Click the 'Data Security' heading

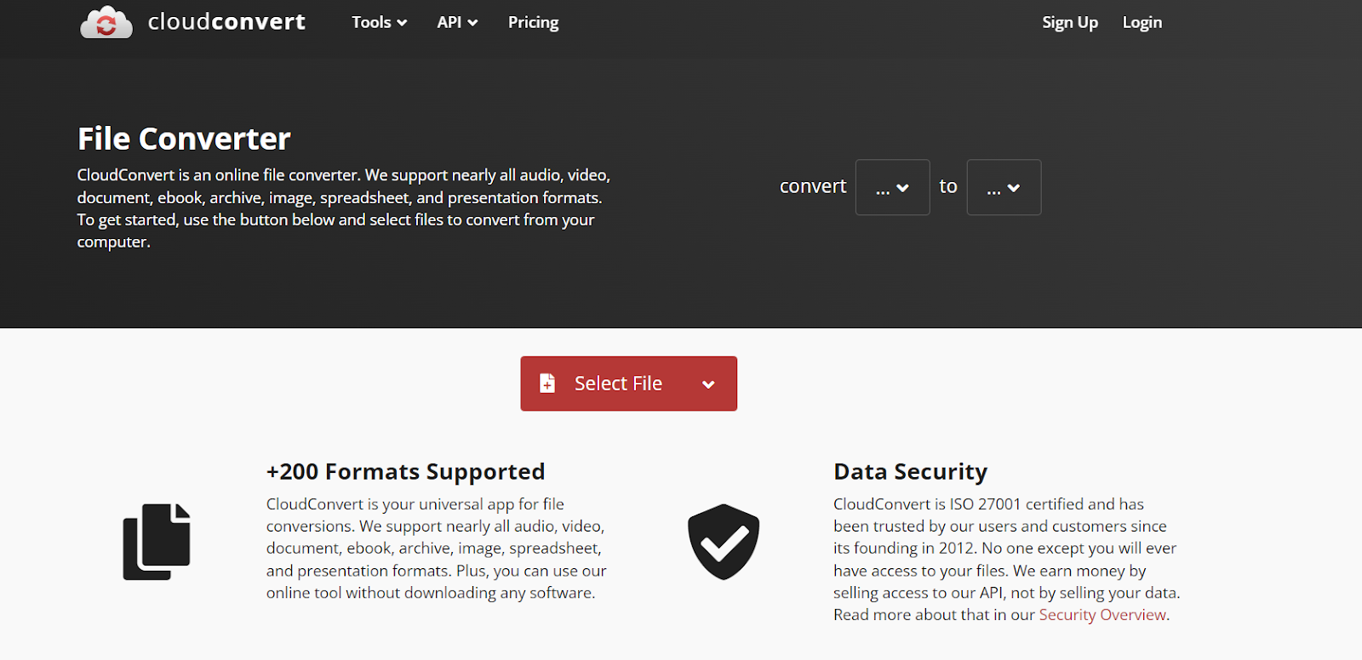(x=910, y=471)
